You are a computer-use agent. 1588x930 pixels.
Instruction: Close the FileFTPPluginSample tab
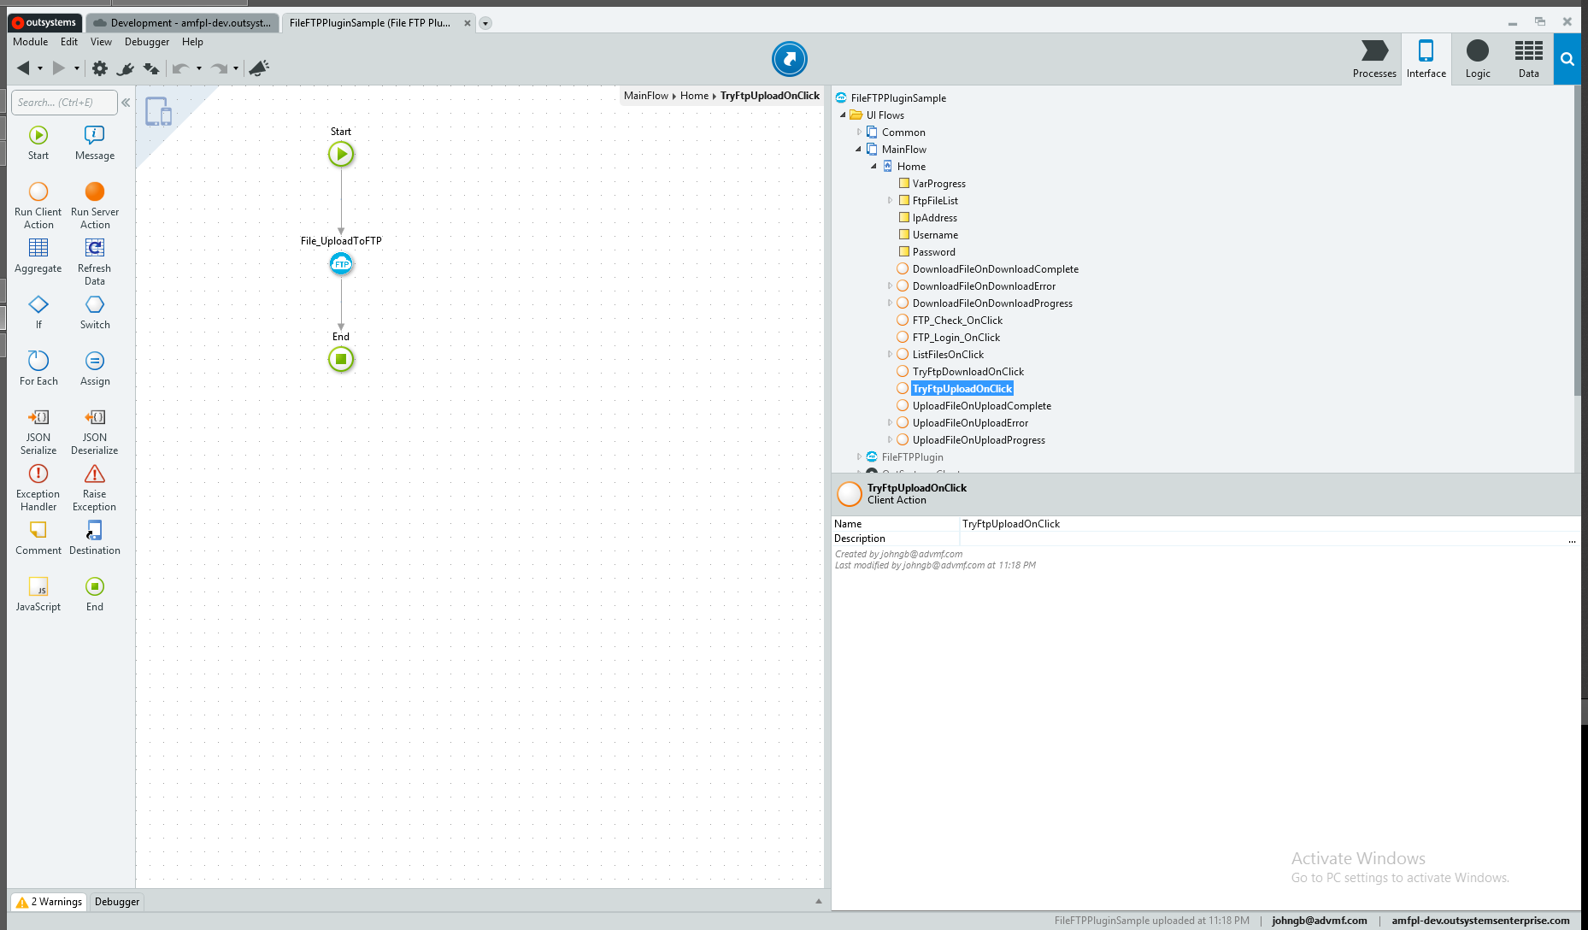[x=468, y=23]
